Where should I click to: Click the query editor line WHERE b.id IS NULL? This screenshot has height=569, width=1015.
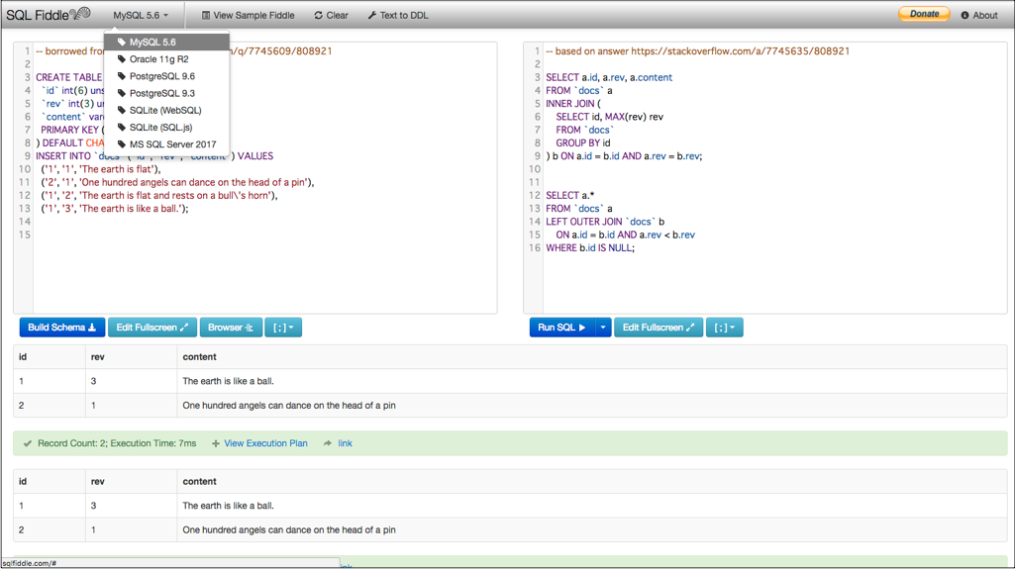coord(590,247)
